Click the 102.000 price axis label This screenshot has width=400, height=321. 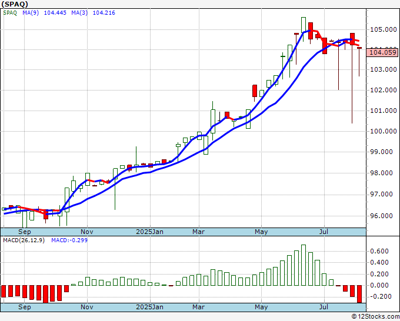(384, 90)
